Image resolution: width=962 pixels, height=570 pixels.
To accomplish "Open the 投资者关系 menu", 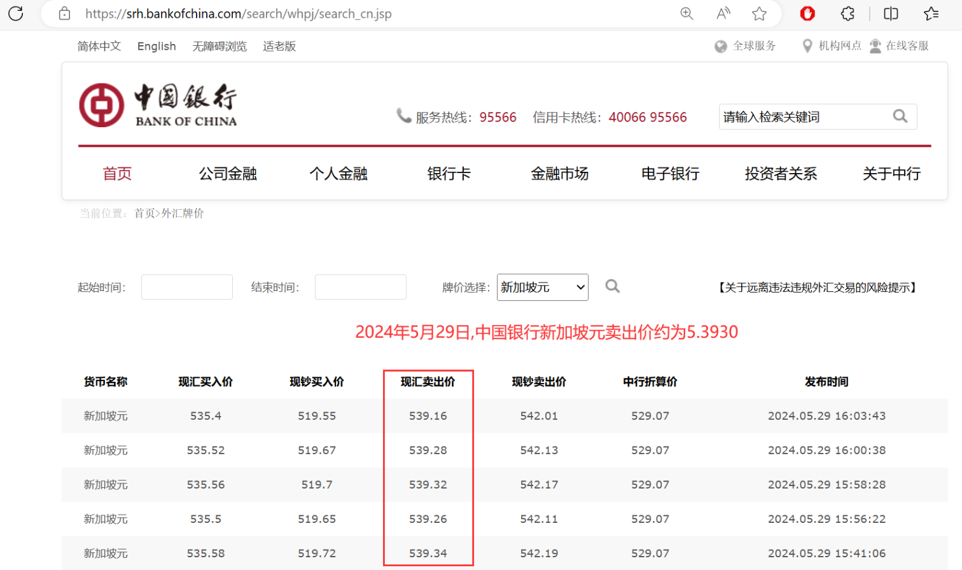I will tap(781, 173).
